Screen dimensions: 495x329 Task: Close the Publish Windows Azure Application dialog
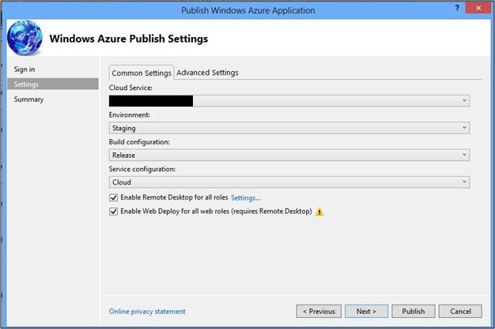tap(479, 9)
